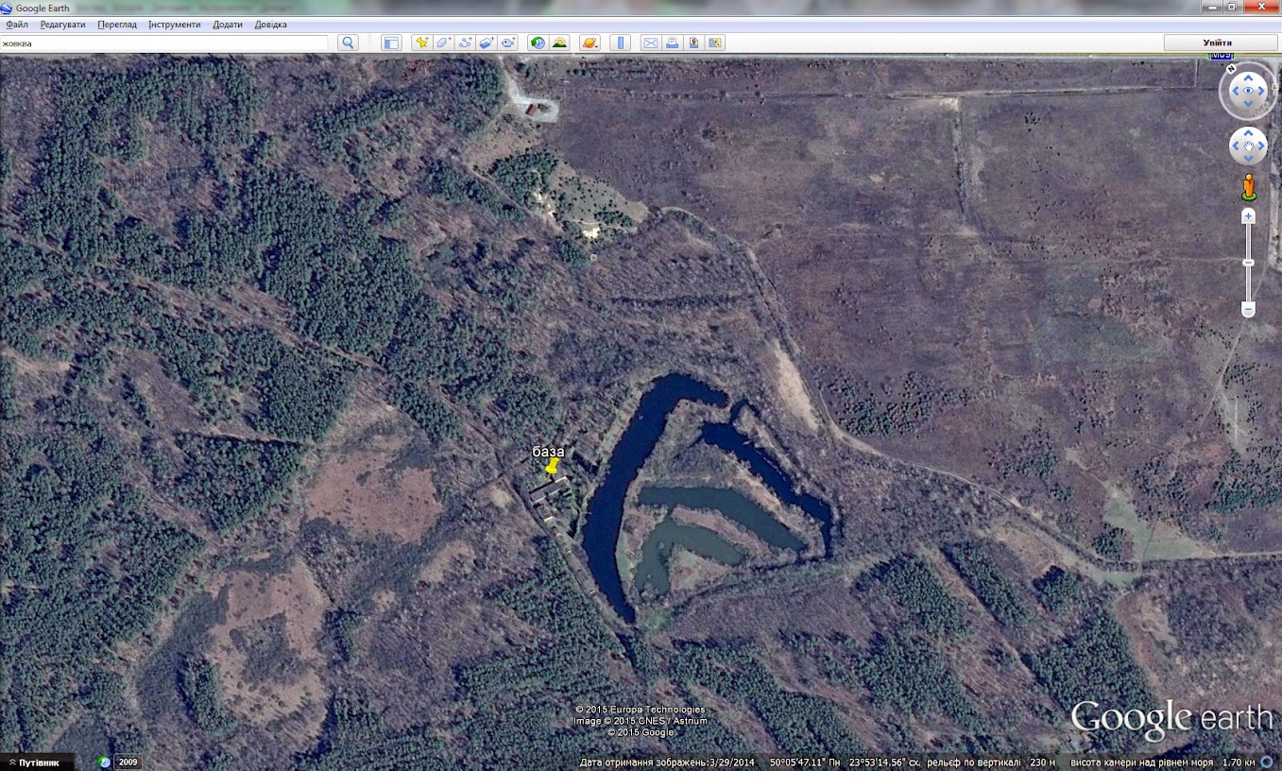Select the Ruler tool

620,43
